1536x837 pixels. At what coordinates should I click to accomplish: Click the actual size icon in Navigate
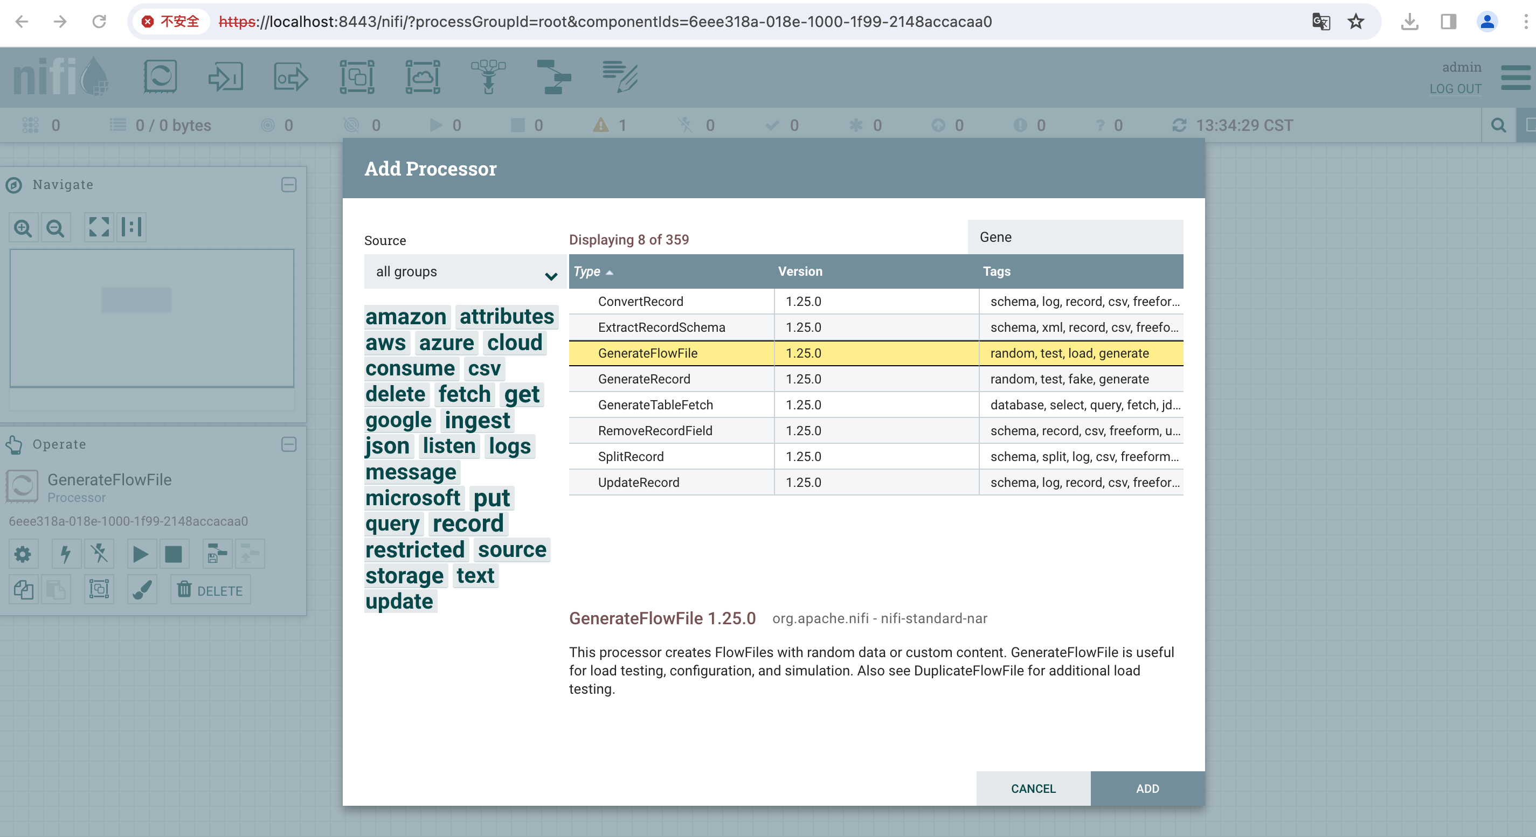coord(131,227)
